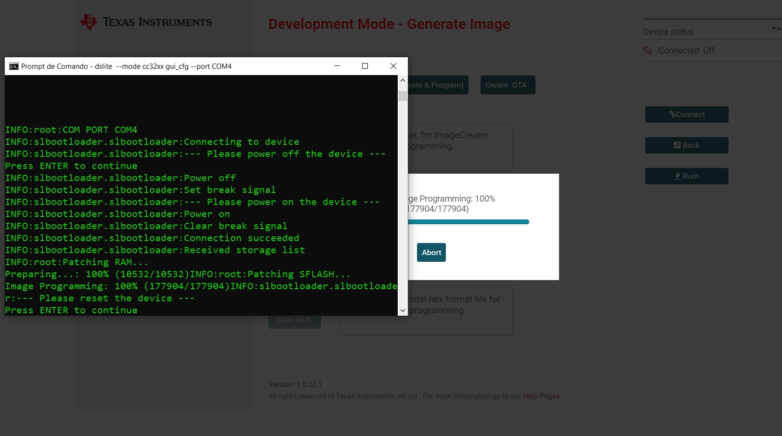Click the Burn button
The height and width of the screenshot is (436, 782).
click(x=687, y=176)
